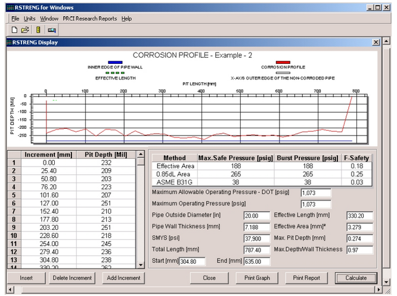397x296 pixels.
Task: Click the increment table scroll up arrow
Action: pos(141,154)
